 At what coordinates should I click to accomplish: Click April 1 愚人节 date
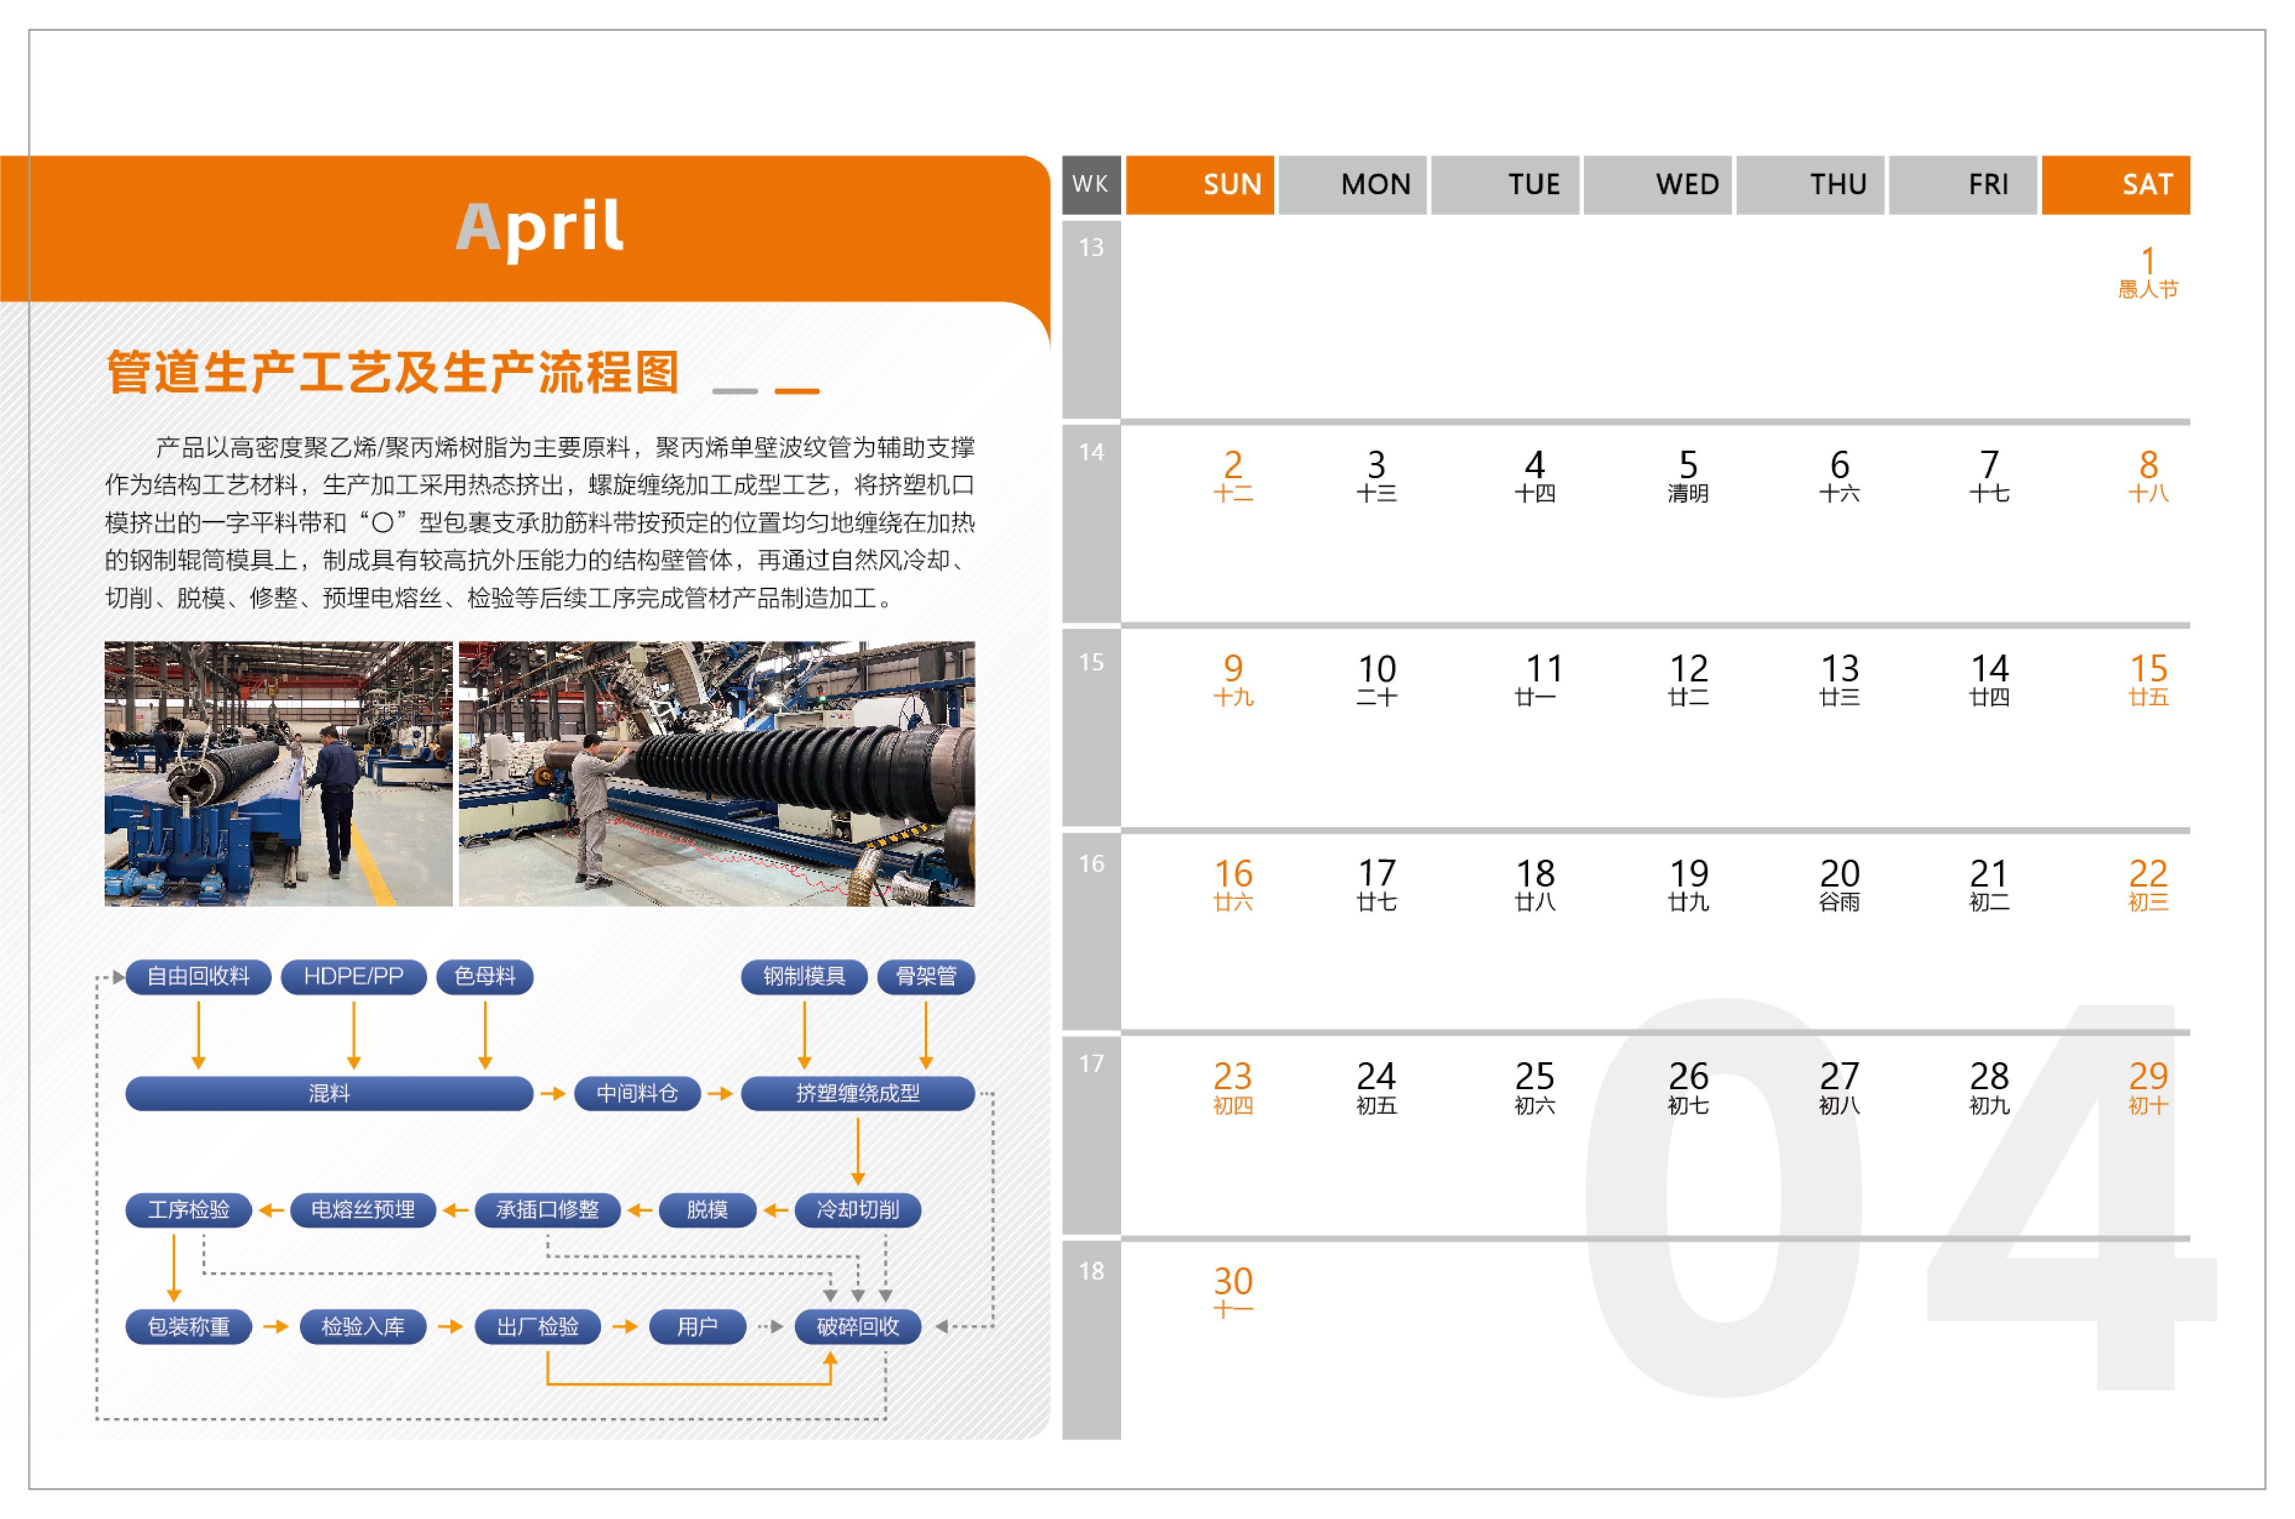coord(2147,272)
